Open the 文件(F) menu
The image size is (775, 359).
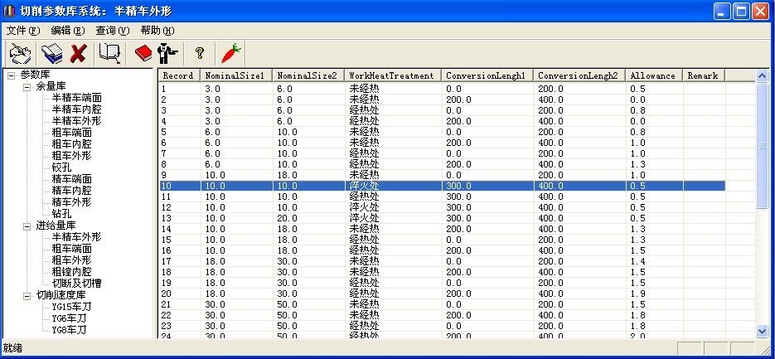(22, 30)
